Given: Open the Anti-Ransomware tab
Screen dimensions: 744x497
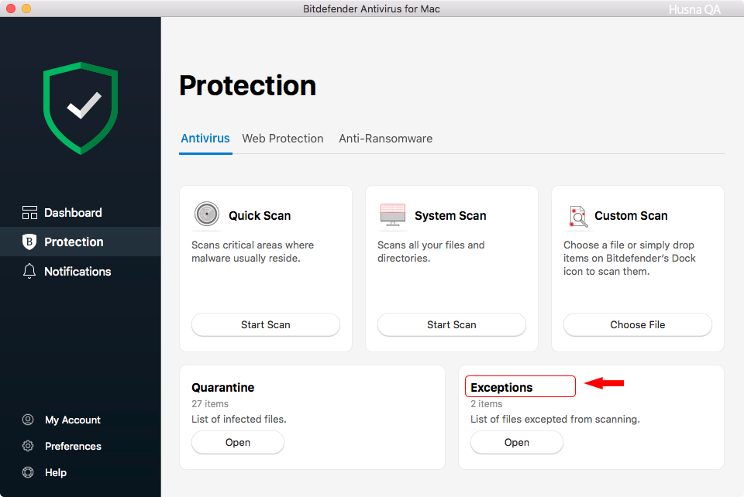Looking at the screenshot, I should [x=386, y=139].
